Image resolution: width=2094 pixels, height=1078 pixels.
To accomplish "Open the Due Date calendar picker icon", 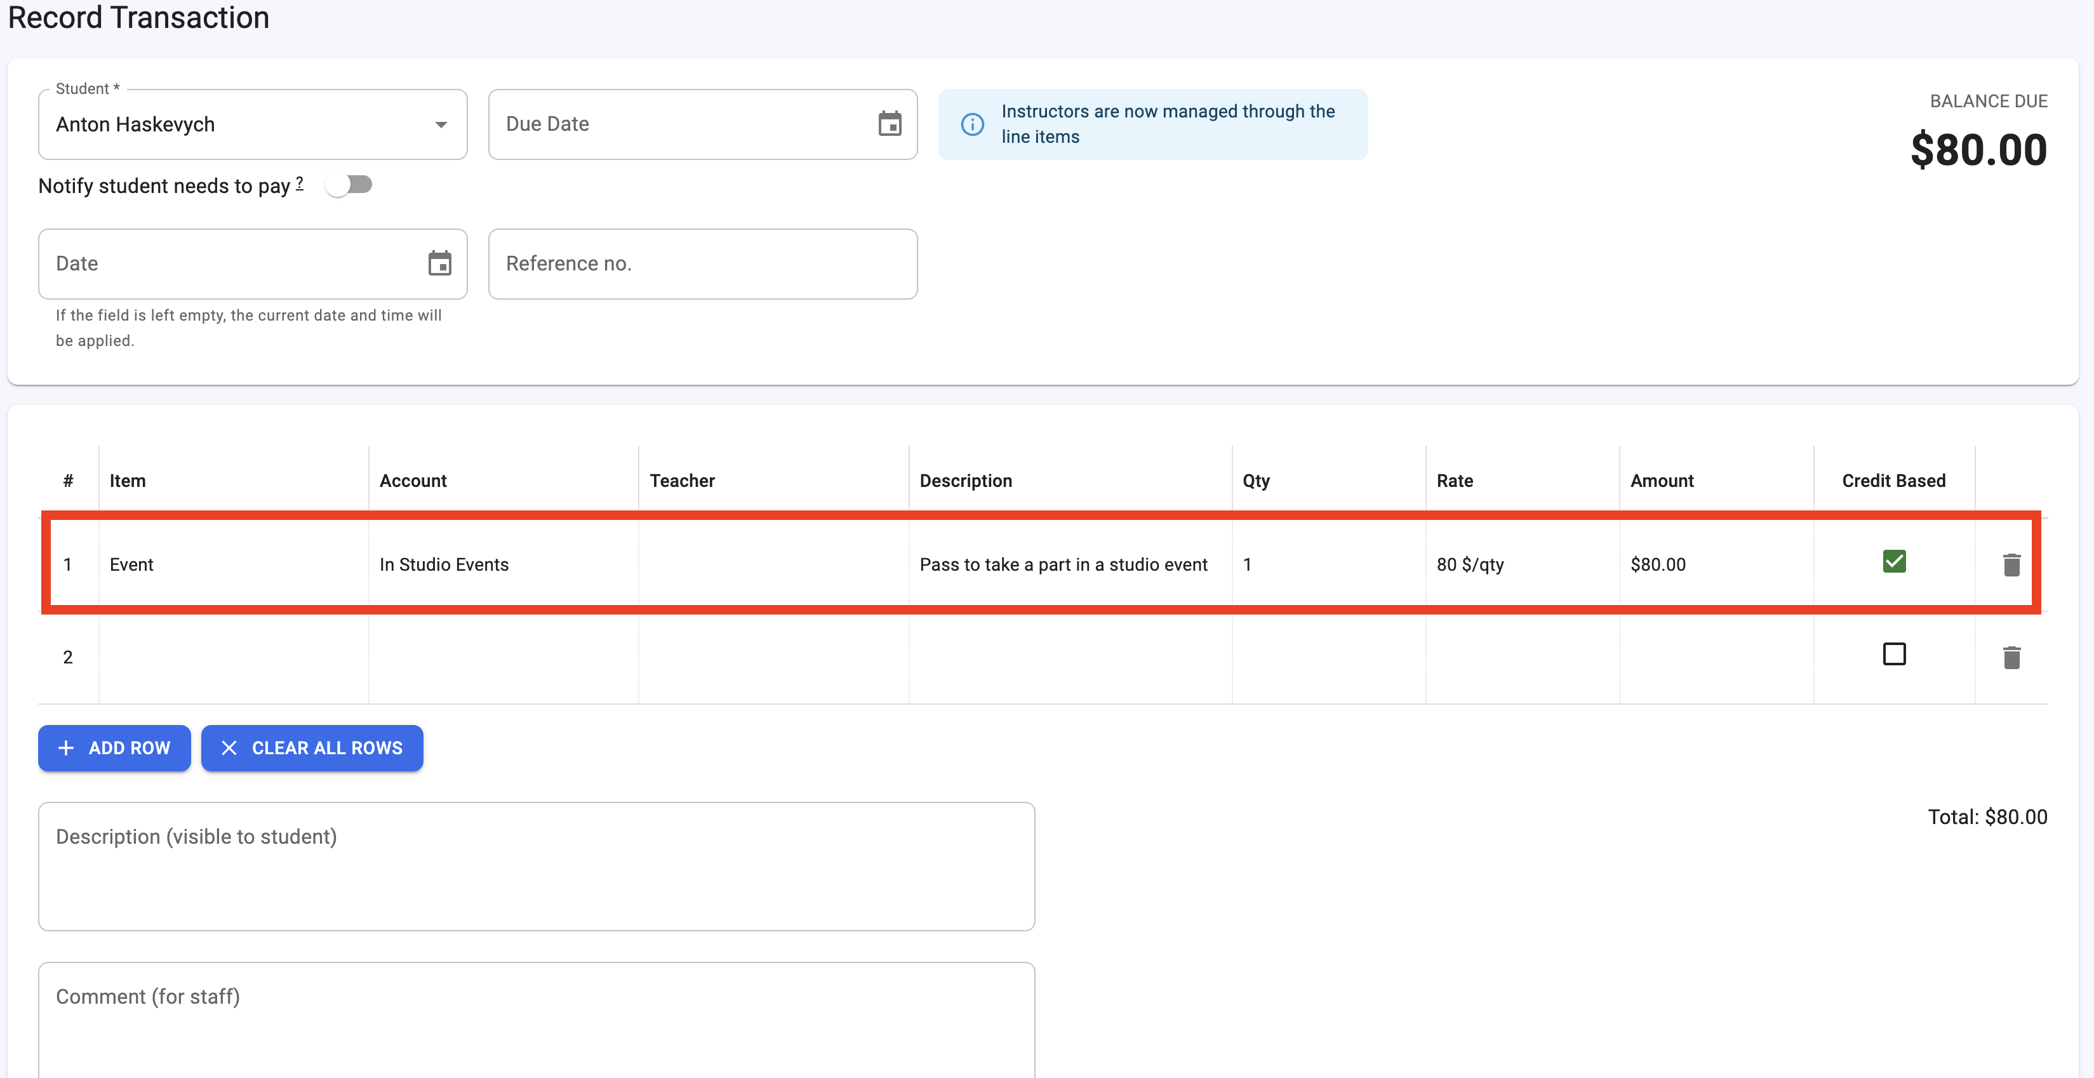I will tap(890, 124).
